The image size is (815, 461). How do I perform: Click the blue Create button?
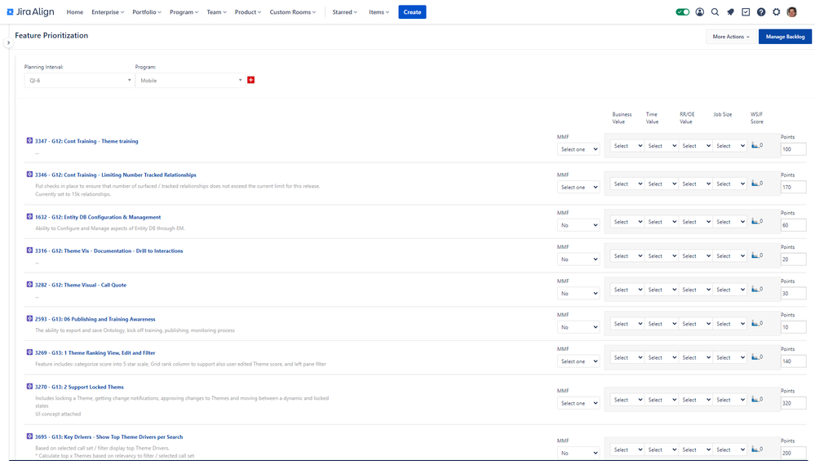pos(412,12)
